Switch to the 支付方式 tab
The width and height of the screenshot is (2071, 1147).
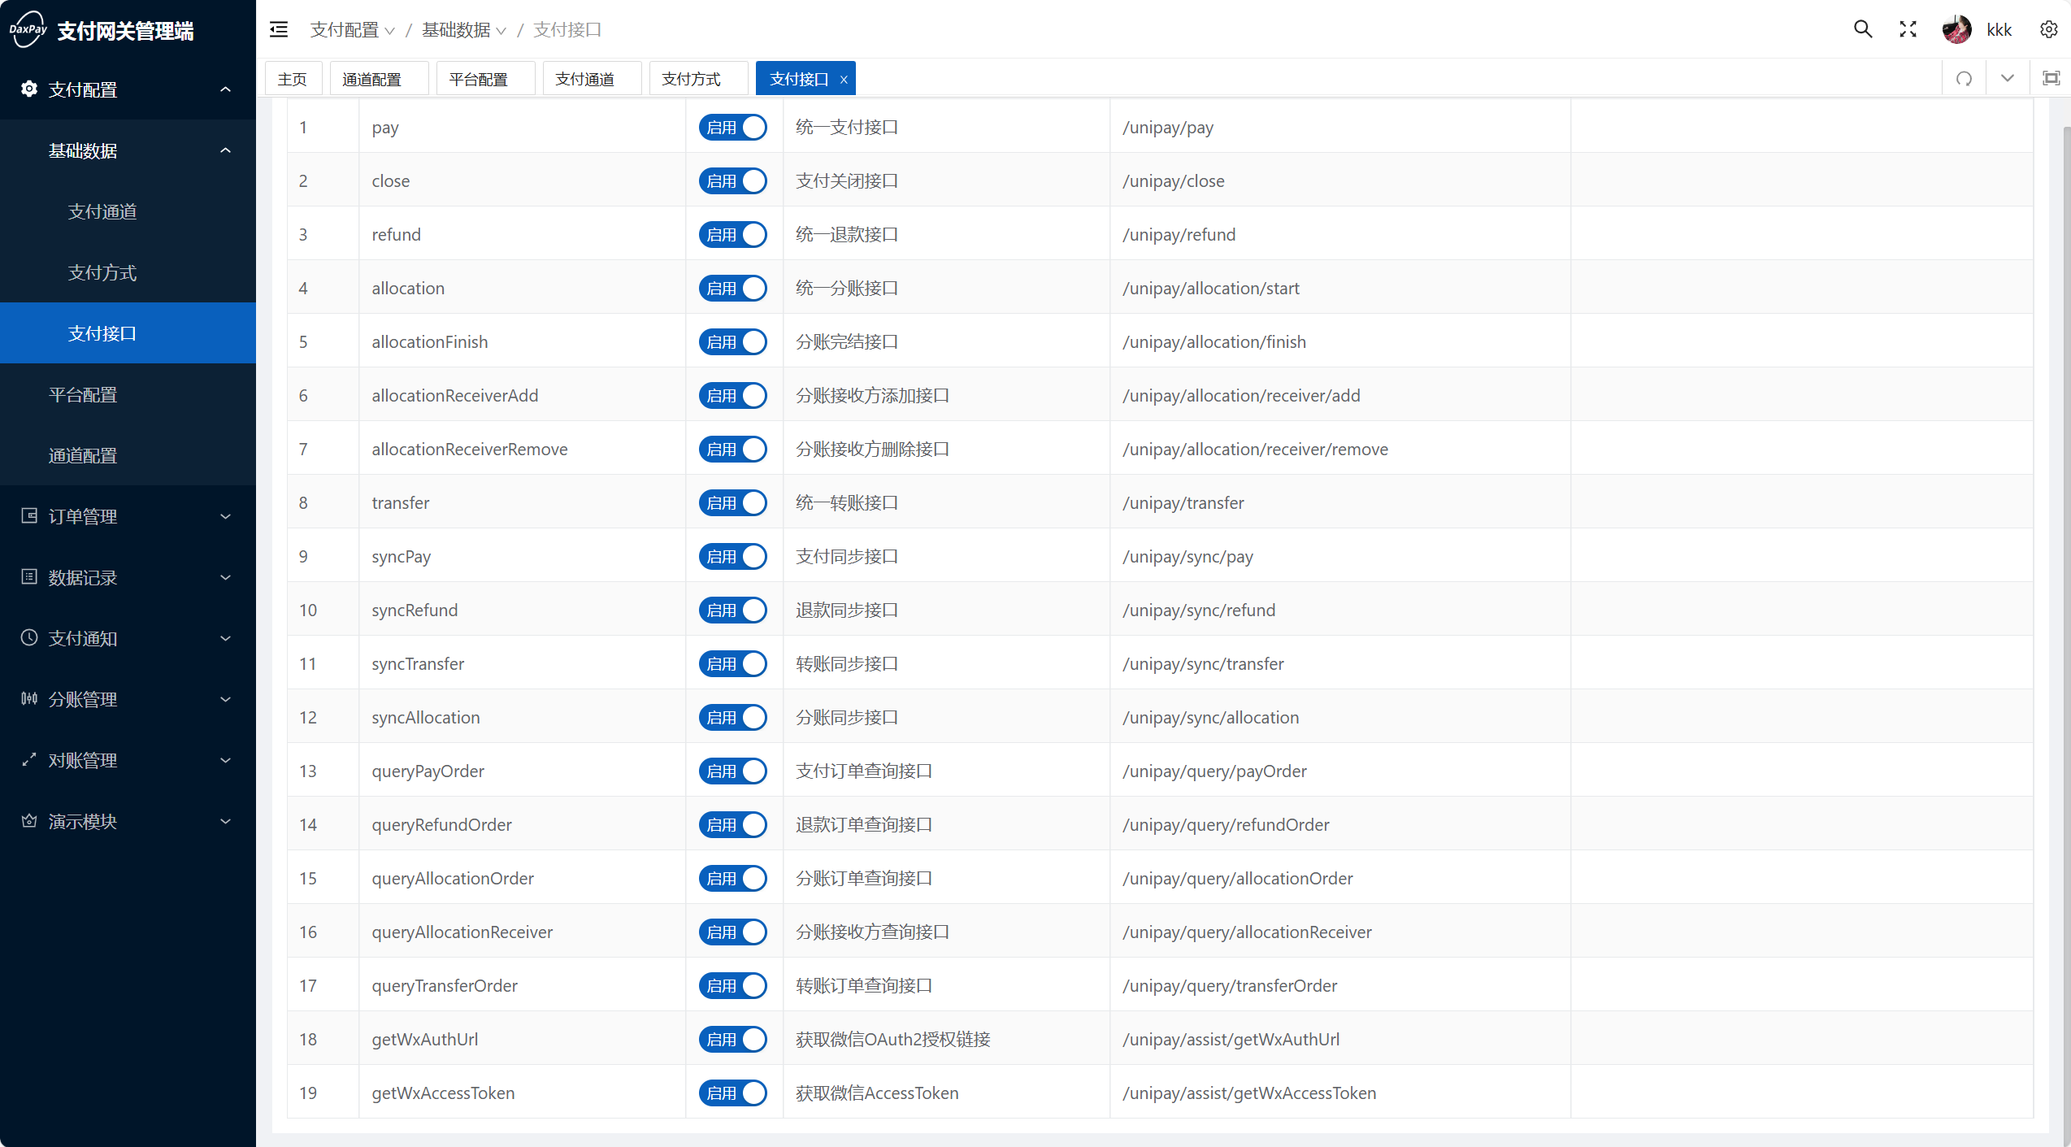pos(698,79)
